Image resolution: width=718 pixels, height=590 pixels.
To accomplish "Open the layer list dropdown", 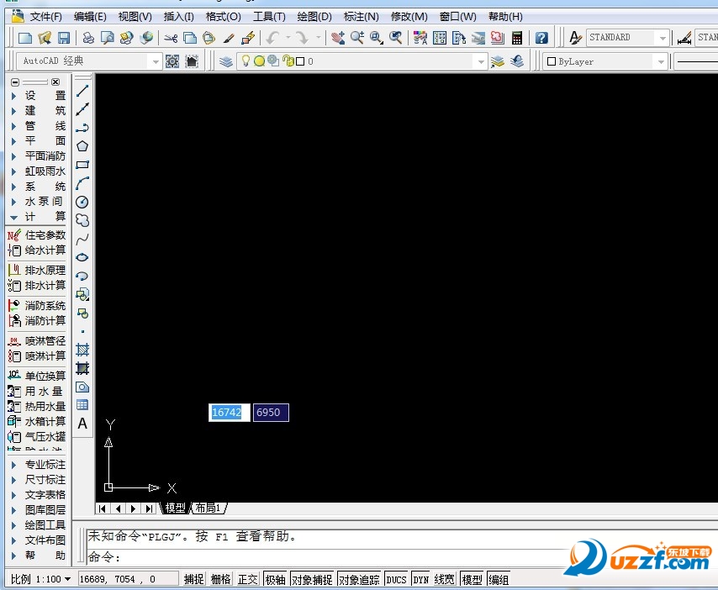I will [x=480, y=61].
